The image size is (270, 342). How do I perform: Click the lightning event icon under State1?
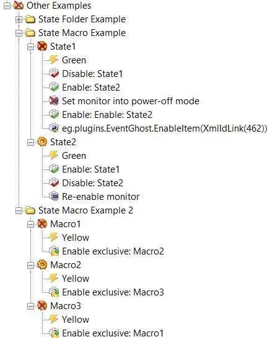click(x=53, y=60)
